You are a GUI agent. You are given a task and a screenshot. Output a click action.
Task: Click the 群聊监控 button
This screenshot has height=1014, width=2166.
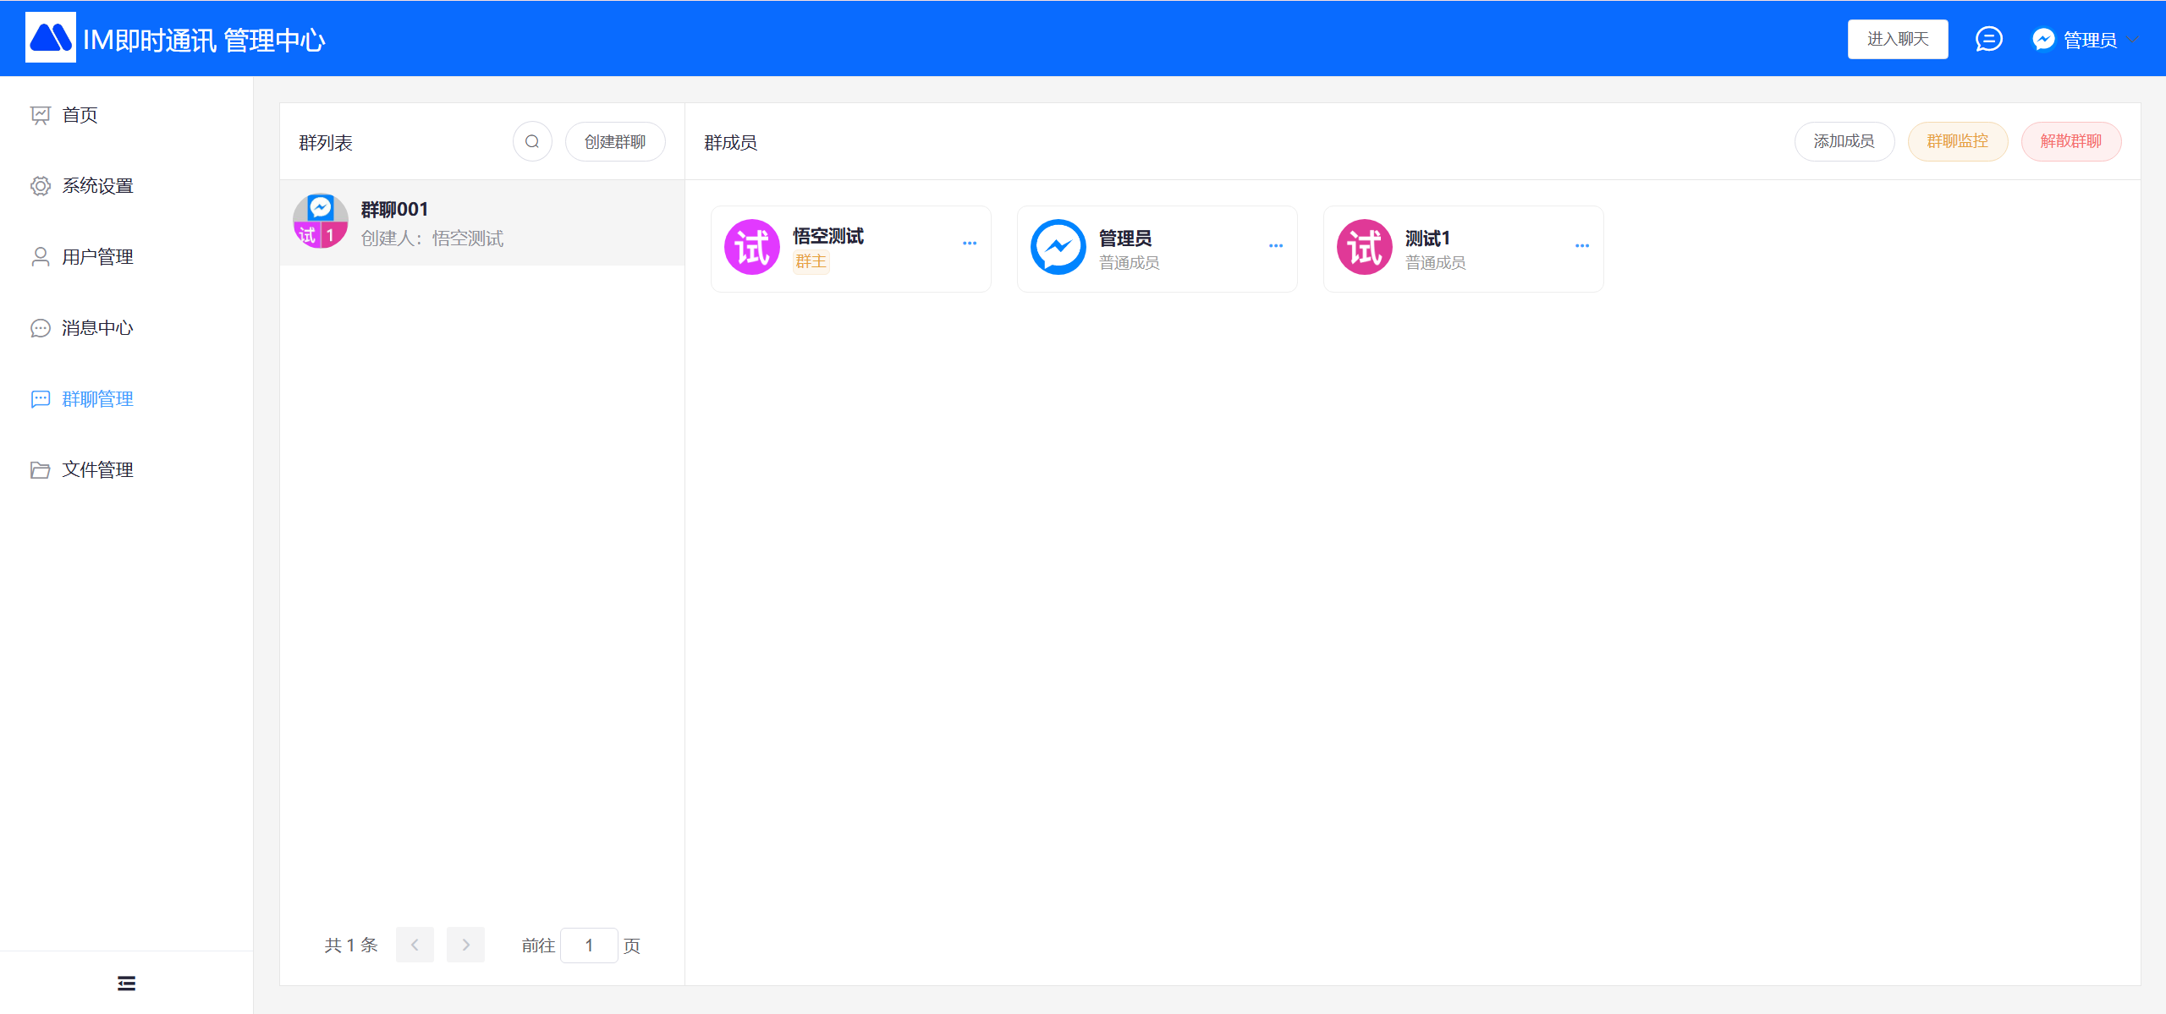coord(1957,141)
